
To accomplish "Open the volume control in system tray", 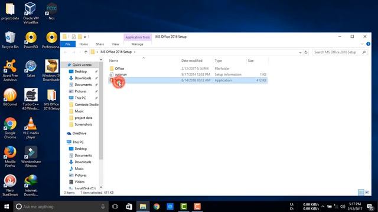I will [343, 207].
